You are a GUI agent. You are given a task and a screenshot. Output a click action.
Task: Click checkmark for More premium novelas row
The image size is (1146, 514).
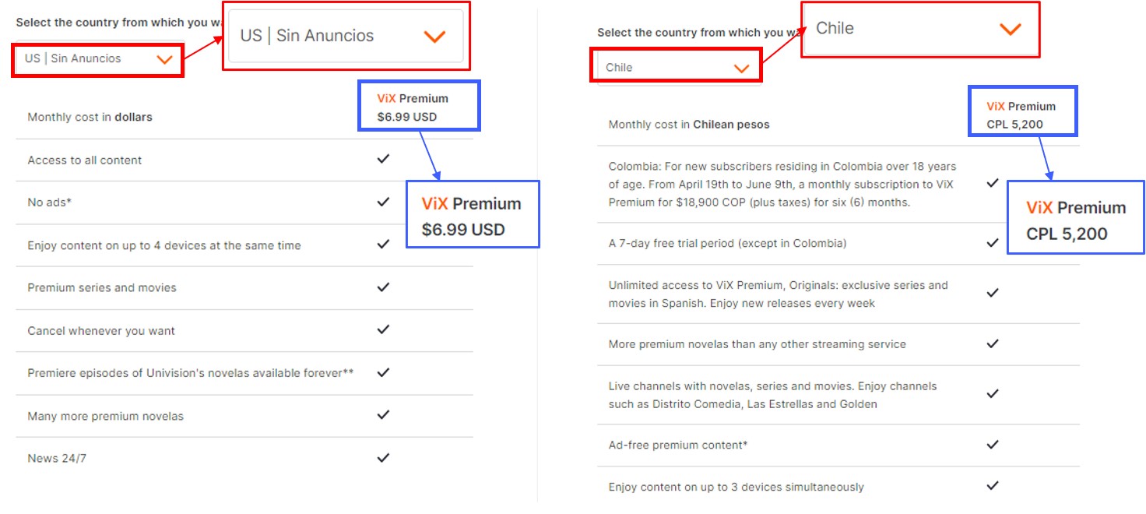tap(993, 343)
